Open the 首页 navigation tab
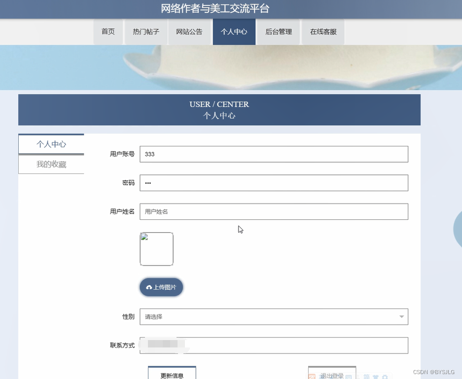This screenshot has height=379, width=462. coord(108,32)
